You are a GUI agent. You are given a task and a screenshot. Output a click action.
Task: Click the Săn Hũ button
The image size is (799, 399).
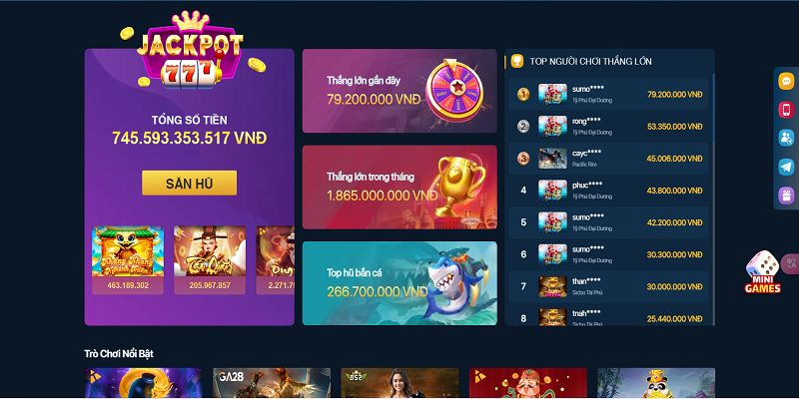tap(189, 184)
